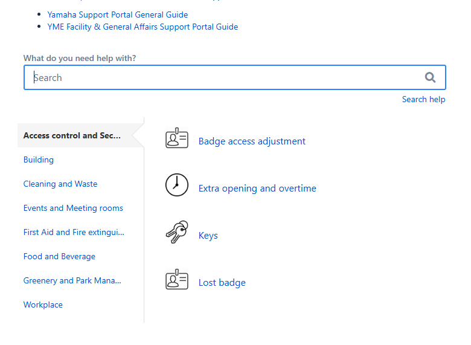Focus the What do you need help with search field

click(235, 77)
